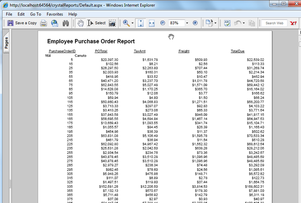Open the Help menu
Screen dimensions: 301x203
click(73, 14)
